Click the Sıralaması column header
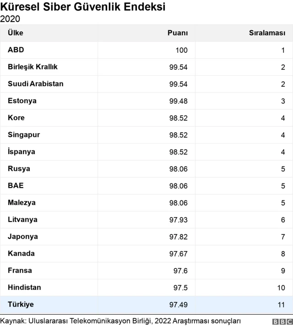Viewport: 293px width, 327px height. coord(267,33)
